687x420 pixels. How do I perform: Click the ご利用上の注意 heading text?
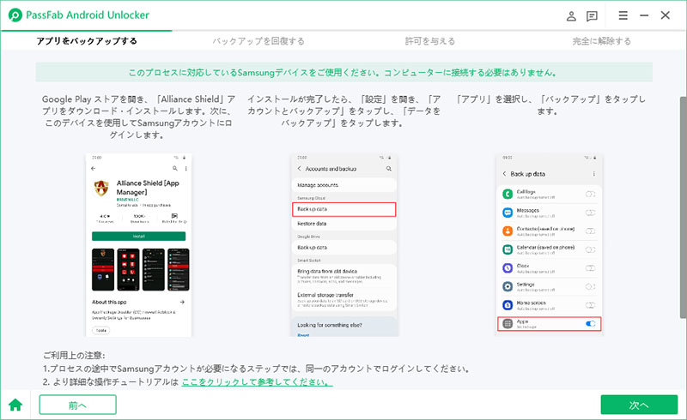pyautogui.click(x=74, y=355)
